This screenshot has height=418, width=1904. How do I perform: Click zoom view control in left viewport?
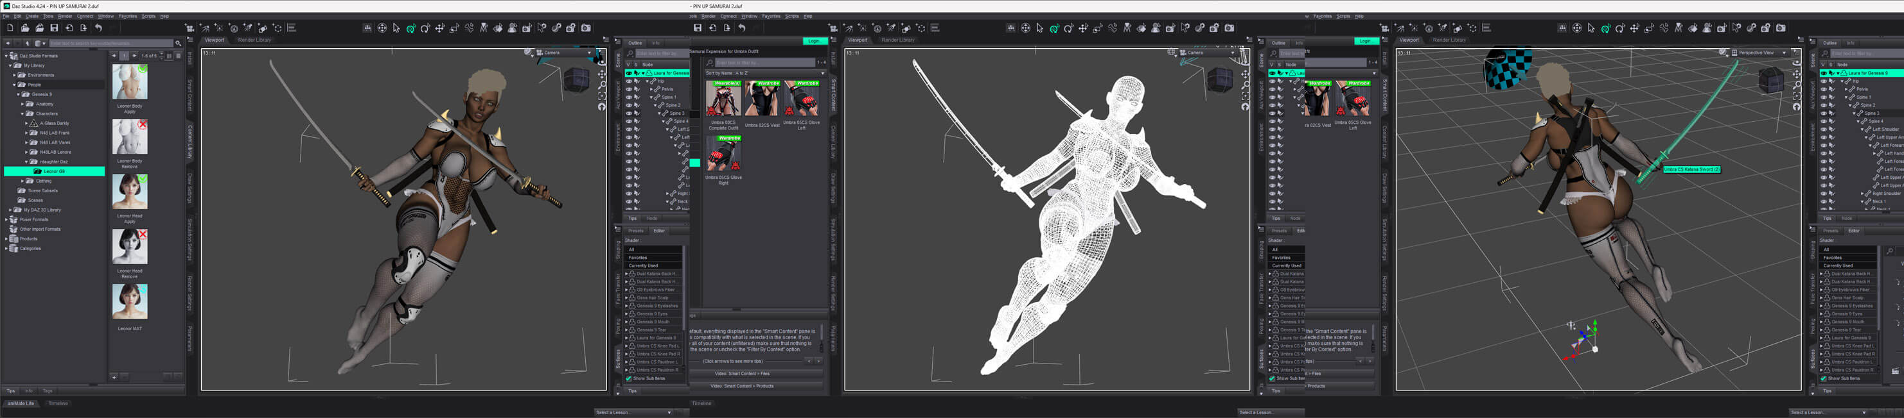(x=602, y=85)
